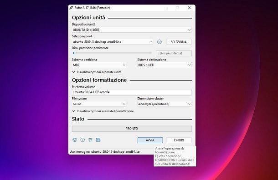Click the Opzioni unità heading
The image size is (278, 180).
tap(88, 18)
